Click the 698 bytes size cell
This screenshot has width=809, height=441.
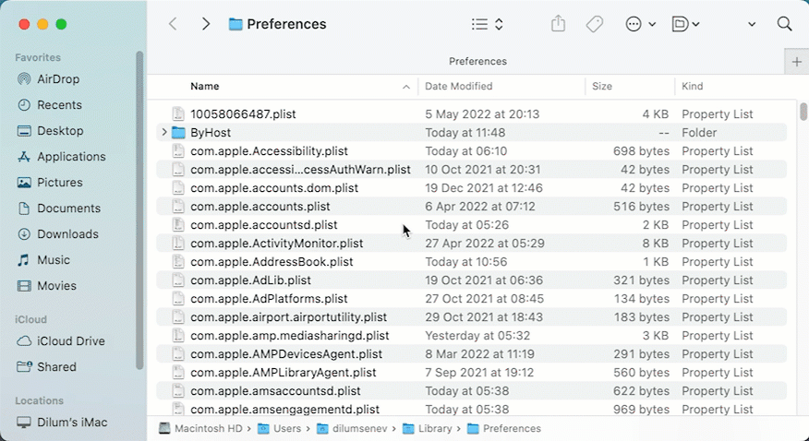641,151
